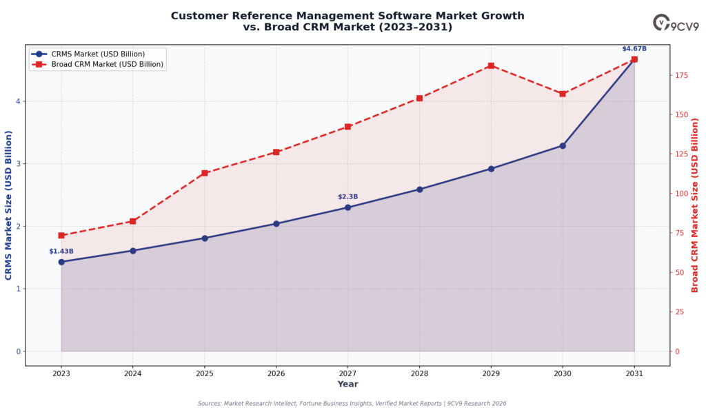Select the red Broad CRM square for 2025
The image size is (706, 412).
pos(204,173)
